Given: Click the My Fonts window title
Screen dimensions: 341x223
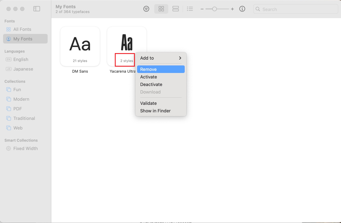Looking at the screenshot, I should click(x=65, y=7).
